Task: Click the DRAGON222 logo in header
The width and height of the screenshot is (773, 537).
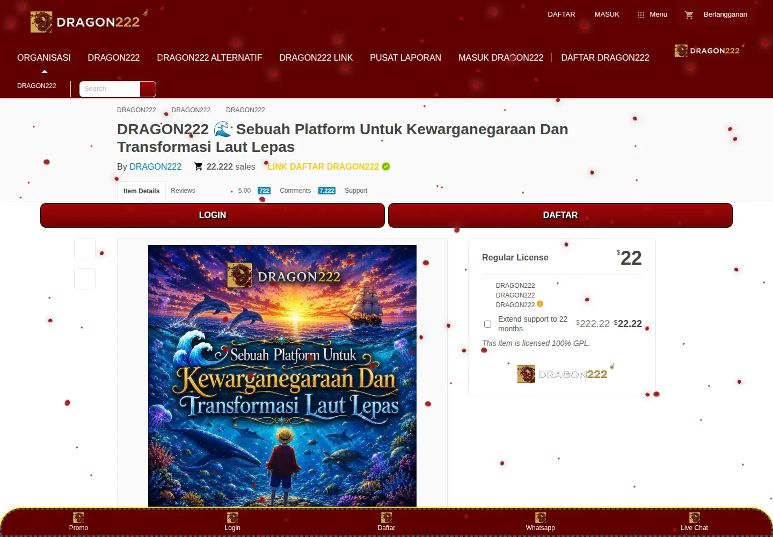Action: coord(89,21)
